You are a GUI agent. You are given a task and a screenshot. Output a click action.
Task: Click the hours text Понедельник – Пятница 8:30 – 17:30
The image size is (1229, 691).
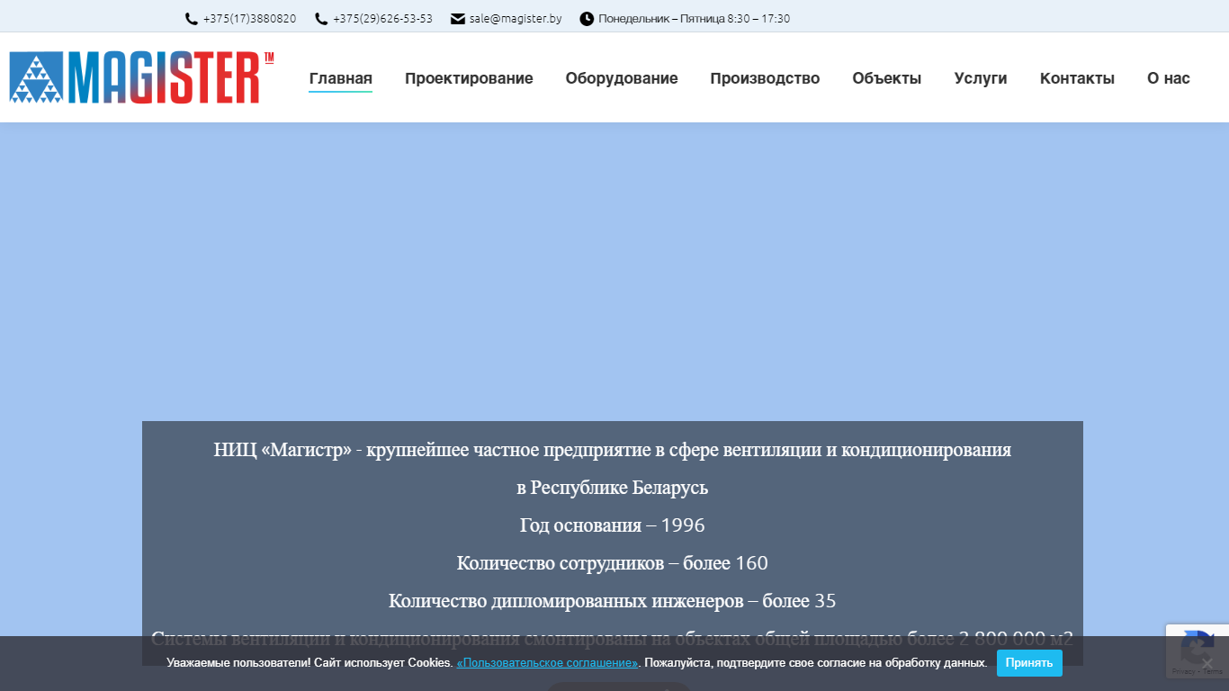pos(695,19)
